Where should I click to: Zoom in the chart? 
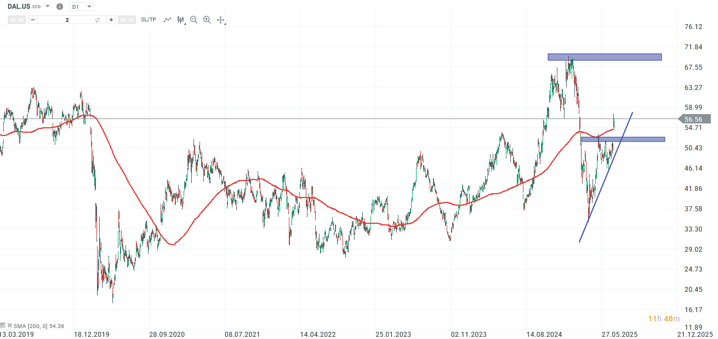207,20
